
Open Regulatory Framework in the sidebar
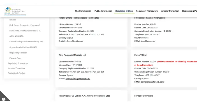pyautogui.click(x=18, y=63)
